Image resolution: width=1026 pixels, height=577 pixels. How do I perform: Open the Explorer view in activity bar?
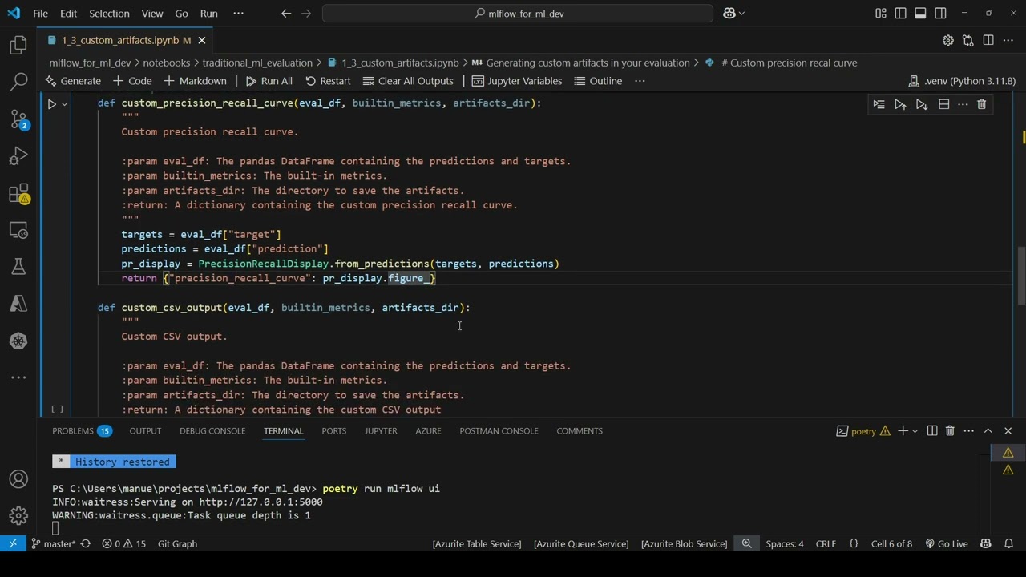pos(18,46)
